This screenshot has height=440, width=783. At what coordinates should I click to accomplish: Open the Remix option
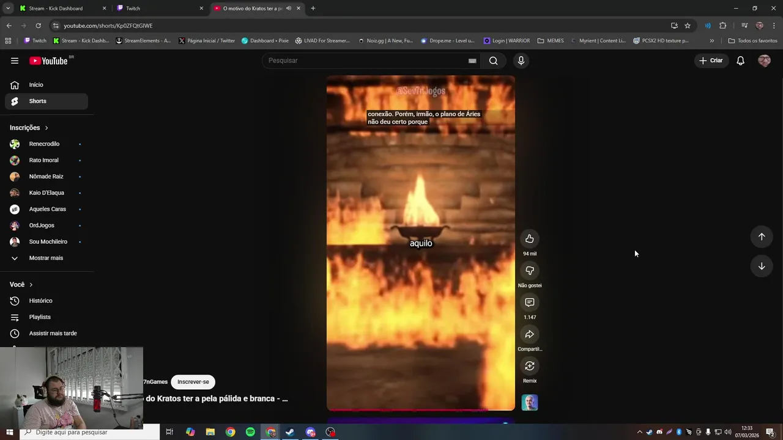point(530,366)
